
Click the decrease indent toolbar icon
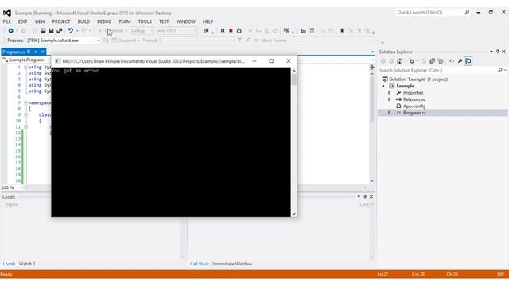coord(303,31)
